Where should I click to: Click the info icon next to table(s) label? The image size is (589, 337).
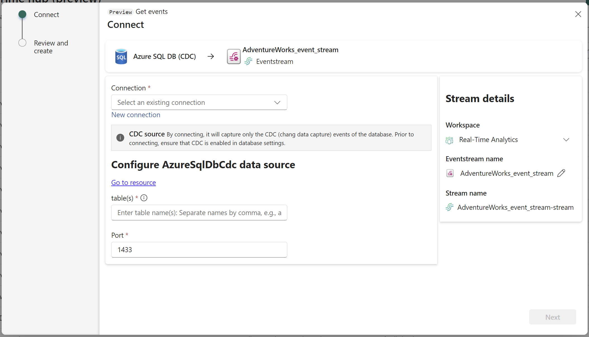pos(144,198)
